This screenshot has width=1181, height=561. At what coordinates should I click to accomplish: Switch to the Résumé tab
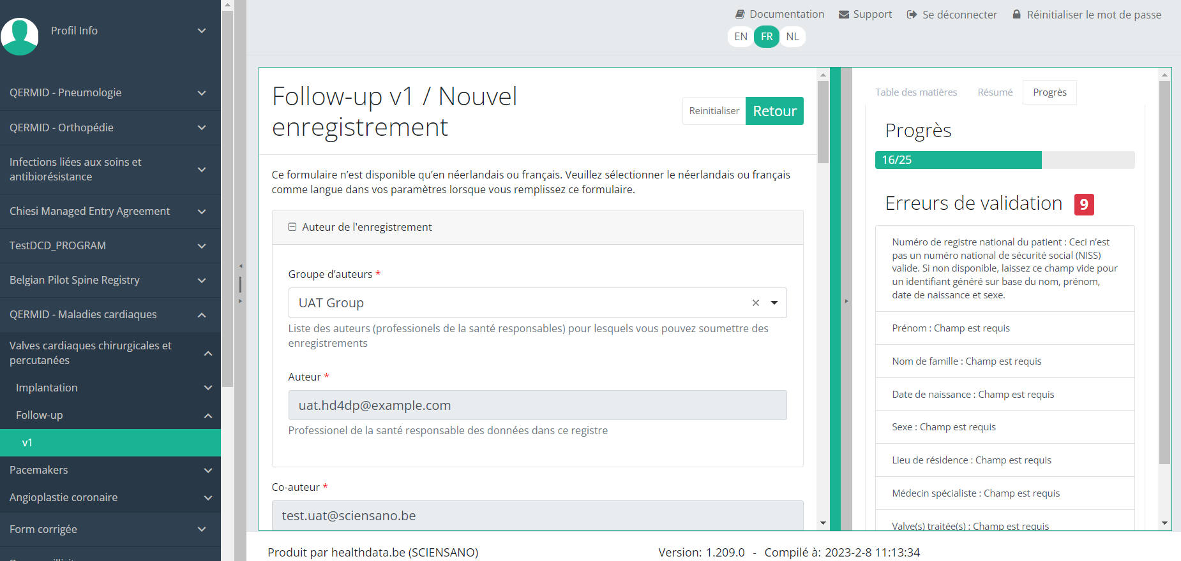tap(995, 92)
